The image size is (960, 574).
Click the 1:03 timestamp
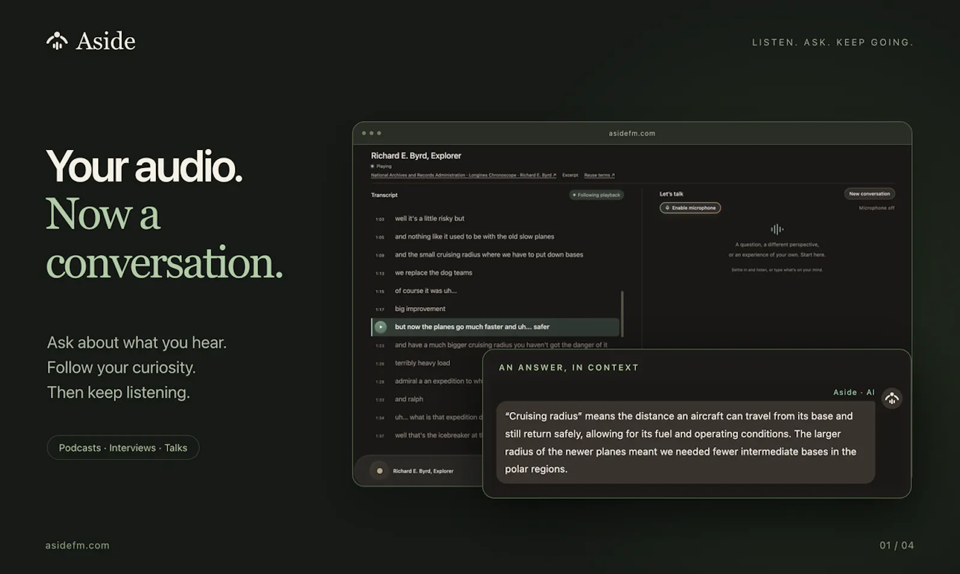pyautogui.click(x=380, y=219)
